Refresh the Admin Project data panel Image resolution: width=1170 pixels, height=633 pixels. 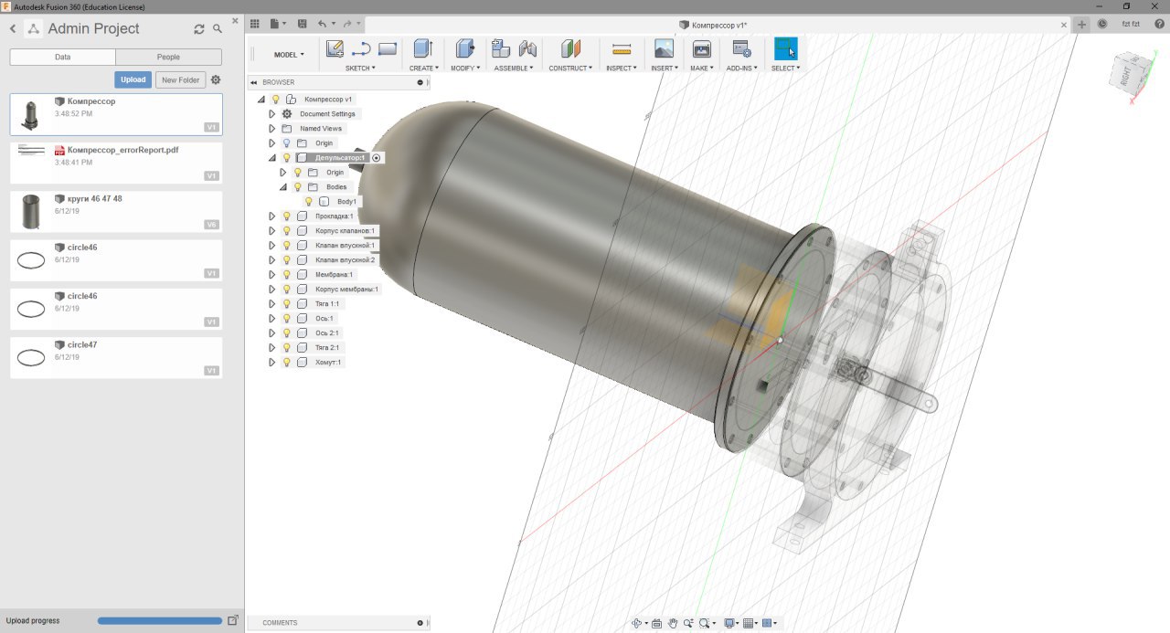click(199, 29)
